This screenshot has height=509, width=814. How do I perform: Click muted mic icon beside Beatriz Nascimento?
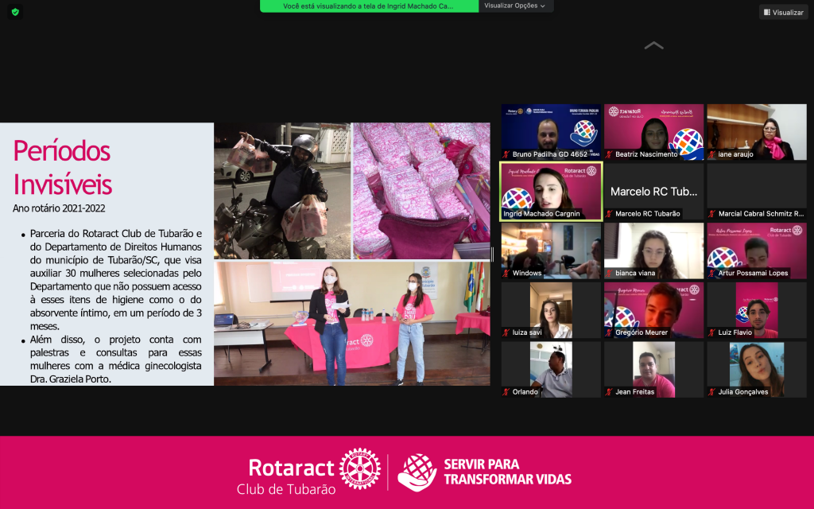(x=609, y=154)
